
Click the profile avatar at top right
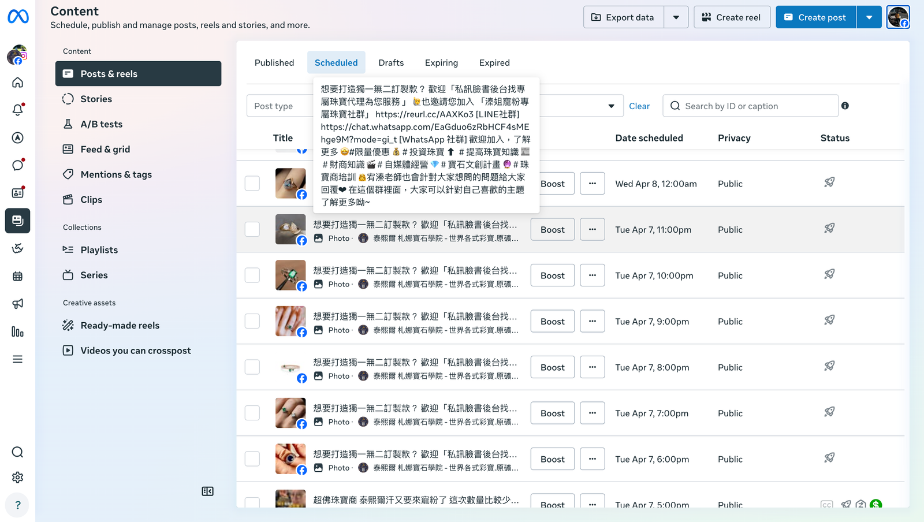[898, 17]
